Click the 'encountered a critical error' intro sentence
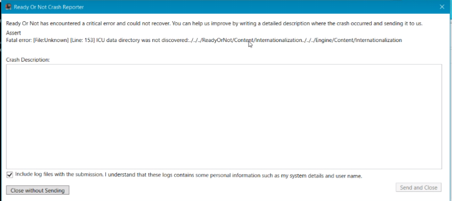The image size is (452, 201). click(x=214, y=23)
